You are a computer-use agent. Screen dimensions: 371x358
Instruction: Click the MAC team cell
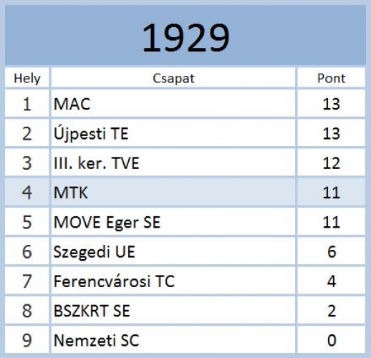click(x=173, y=103)
